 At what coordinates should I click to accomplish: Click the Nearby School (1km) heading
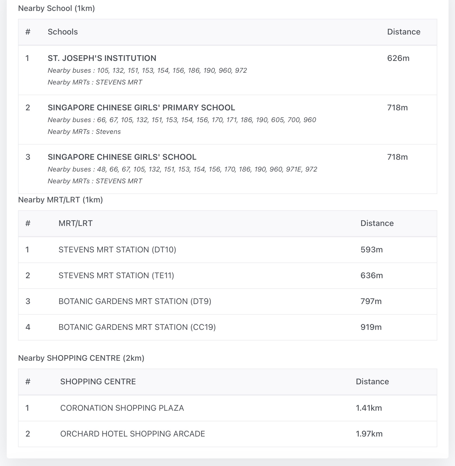[x=56, y=8]
